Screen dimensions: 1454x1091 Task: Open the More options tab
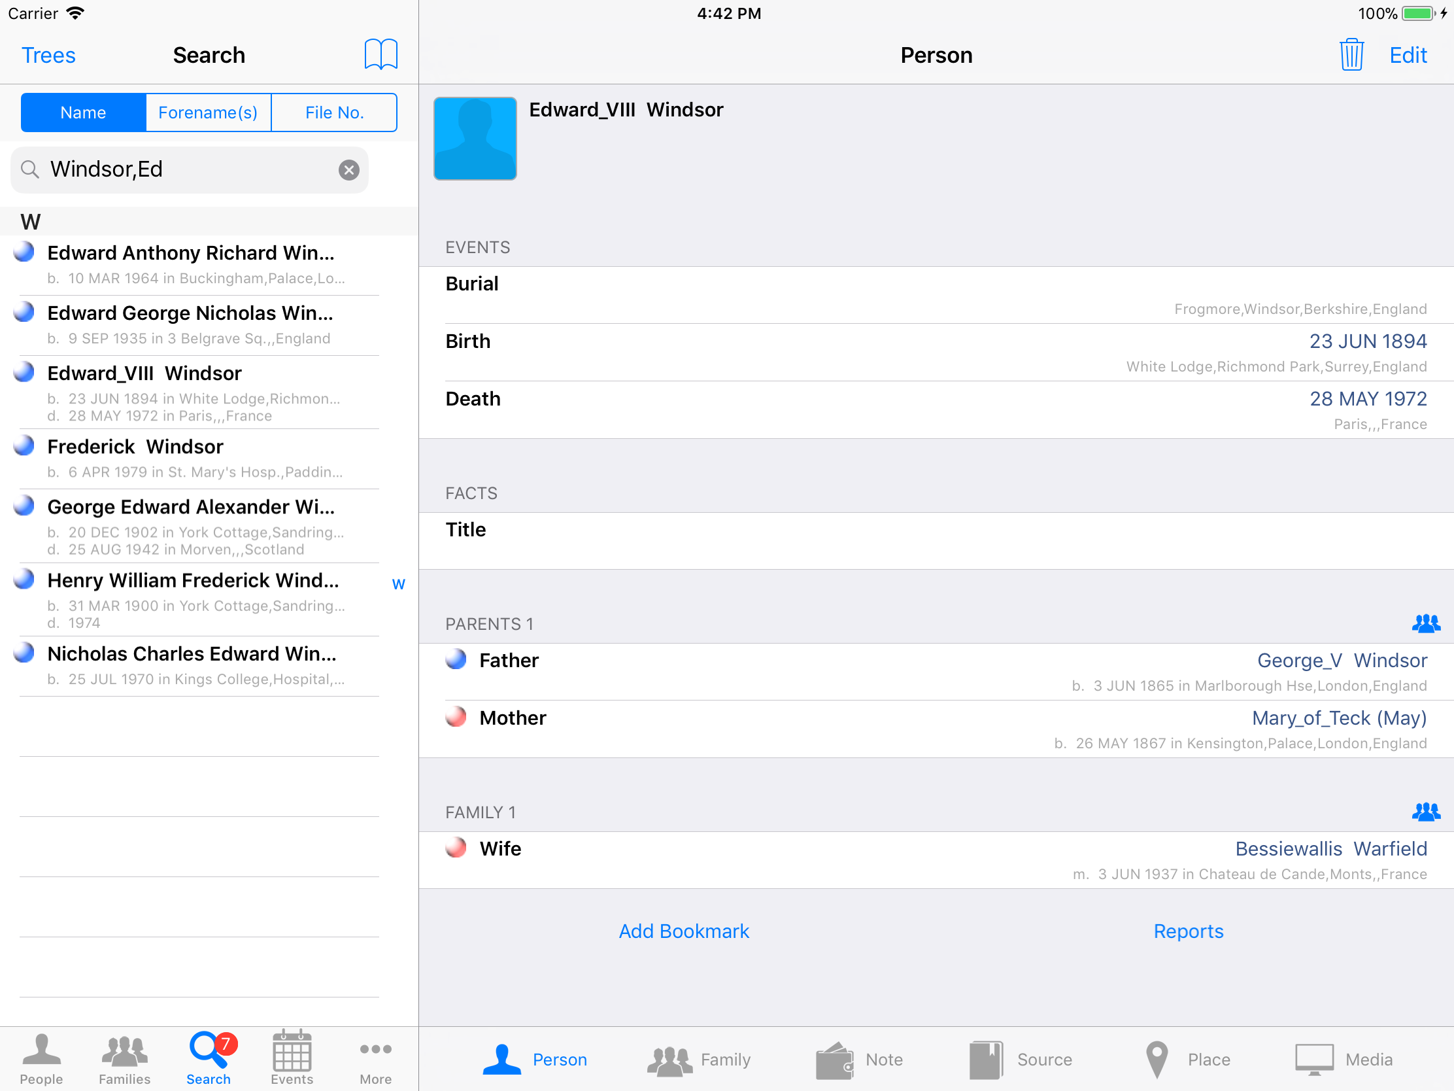(375, 1057)
